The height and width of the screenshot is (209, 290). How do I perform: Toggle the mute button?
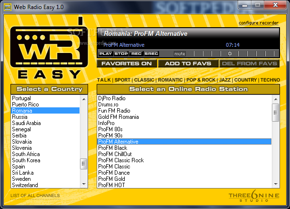pyautogui.click(x=180, y=54)
